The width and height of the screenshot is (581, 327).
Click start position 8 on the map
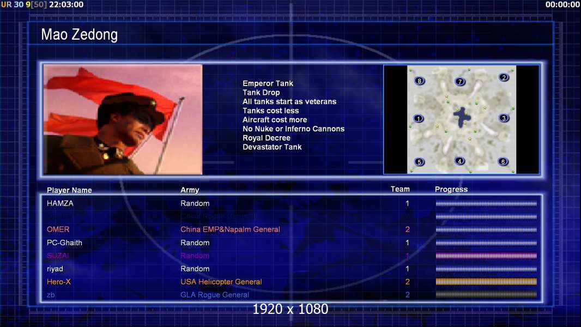click(x=420, y=81)
